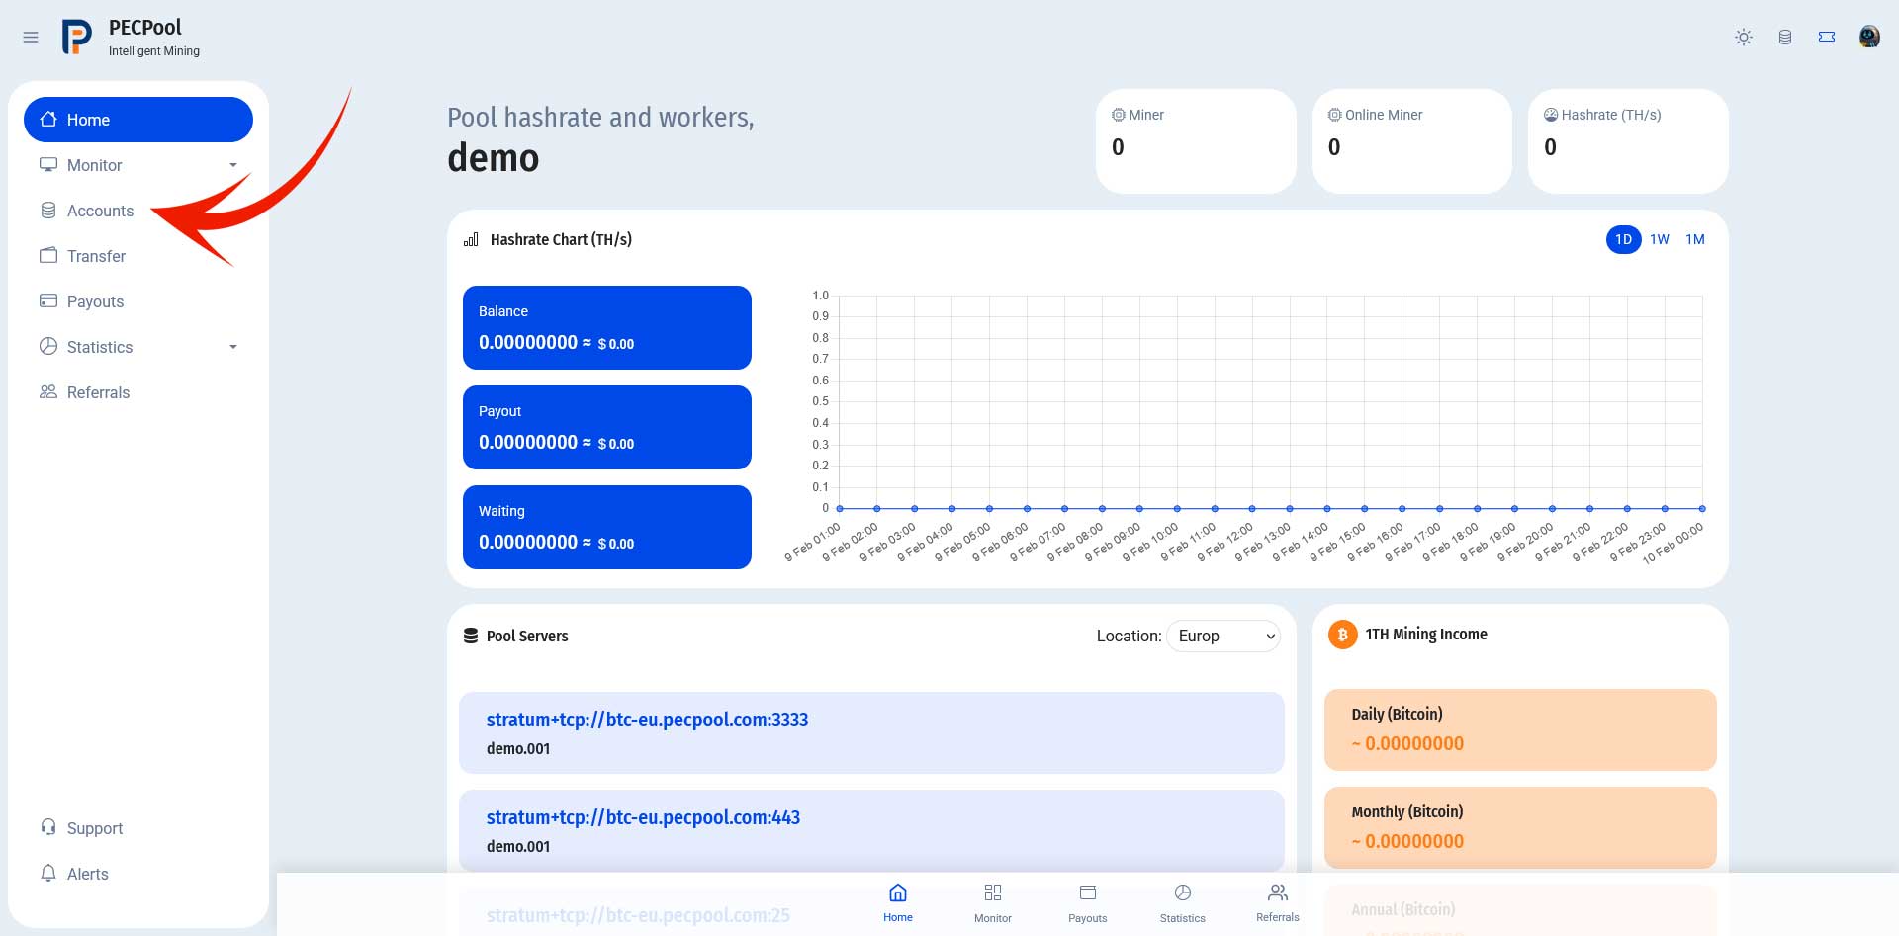Toggle the light theme sun icon
The image size is (1899, 936).
(x=1744, y=37)
